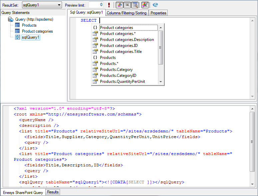Toggle the preview magnifier toolbar button
Screen dimensions: 258x196
(135, 5)
